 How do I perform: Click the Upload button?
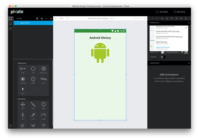pyautogui.click(x=162, y=12)
